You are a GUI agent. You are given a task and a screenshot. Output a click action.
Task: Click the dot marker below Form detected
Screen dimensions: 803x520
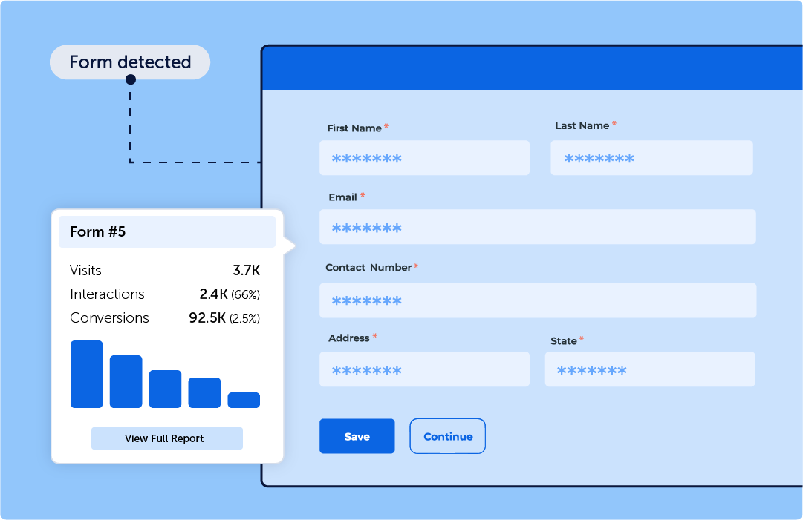point(130,79)
